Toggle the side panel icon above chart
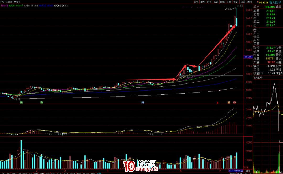The image size is (283, 174). (x=242, y=6)
